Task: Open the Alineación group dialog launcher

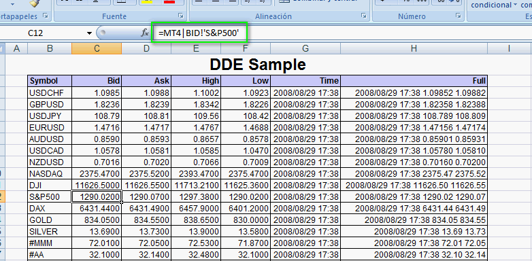Action: tap(364, 16)
